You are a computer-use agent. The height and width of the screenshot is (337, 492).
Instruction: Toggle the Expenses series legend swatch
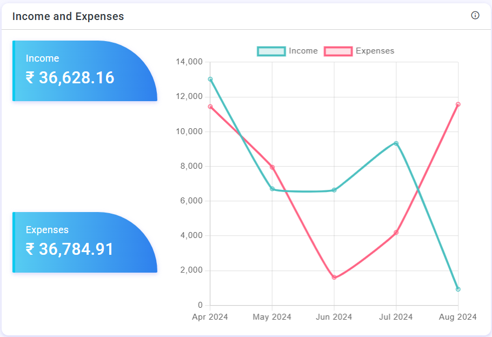tap(338, 51)
